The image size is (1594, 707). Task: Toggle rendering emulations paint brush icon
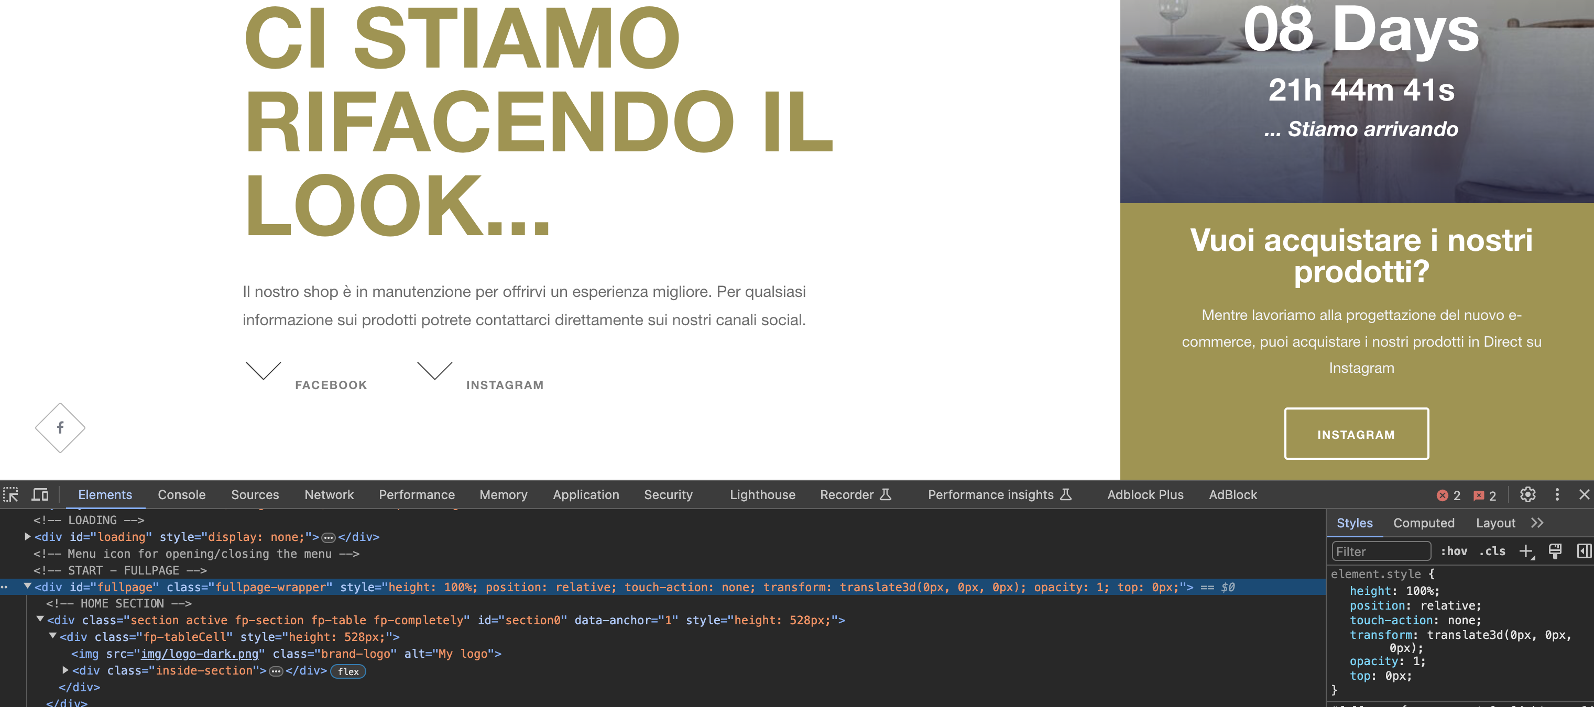[1555, 551]
